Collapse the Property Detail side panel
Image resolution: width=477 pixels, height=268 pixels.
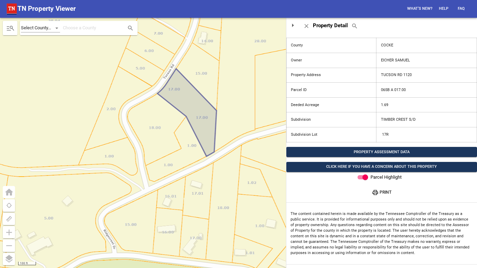coord(293,25)
